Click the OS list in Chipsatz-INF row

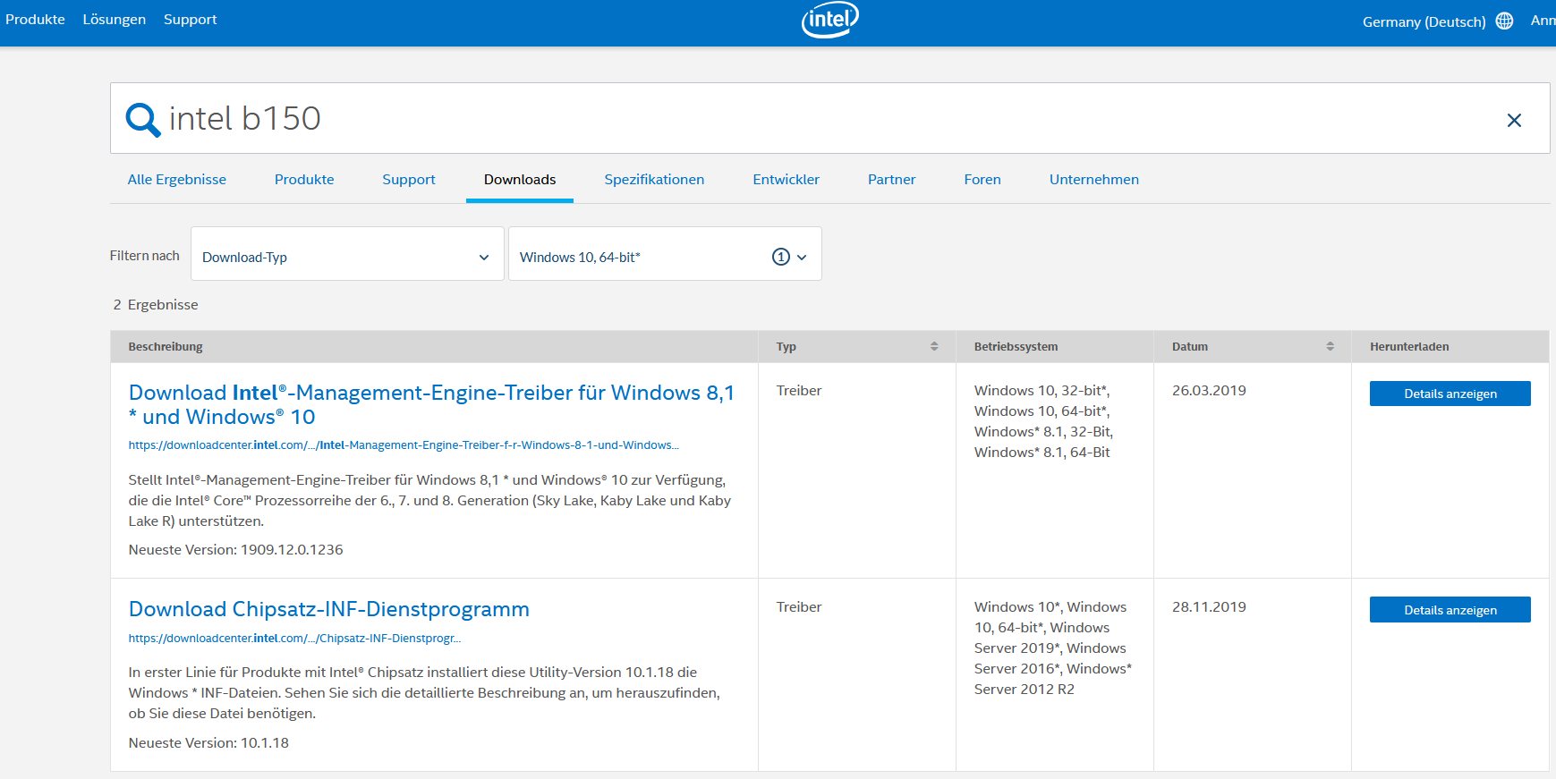(x=1052, y=648)
